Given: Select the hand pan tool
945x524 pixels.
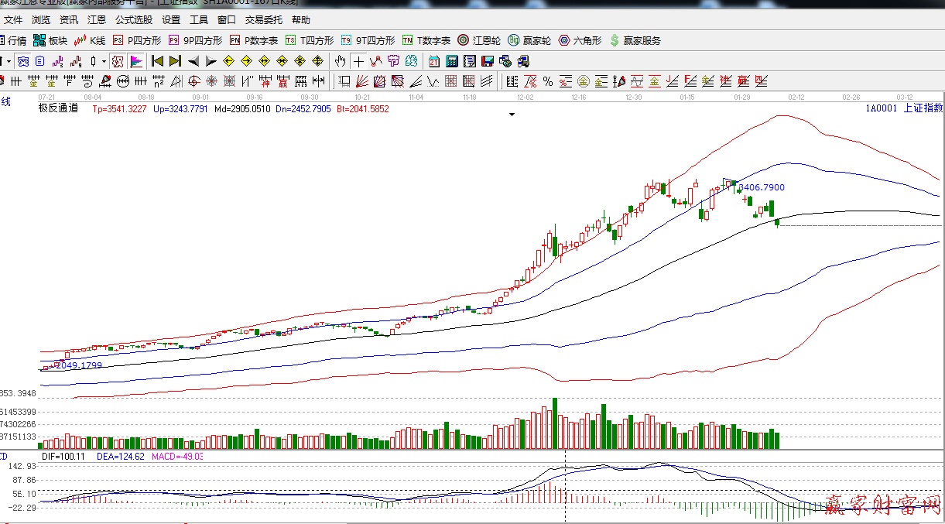Looking at the screenshot, I should [x=340, y=61].
